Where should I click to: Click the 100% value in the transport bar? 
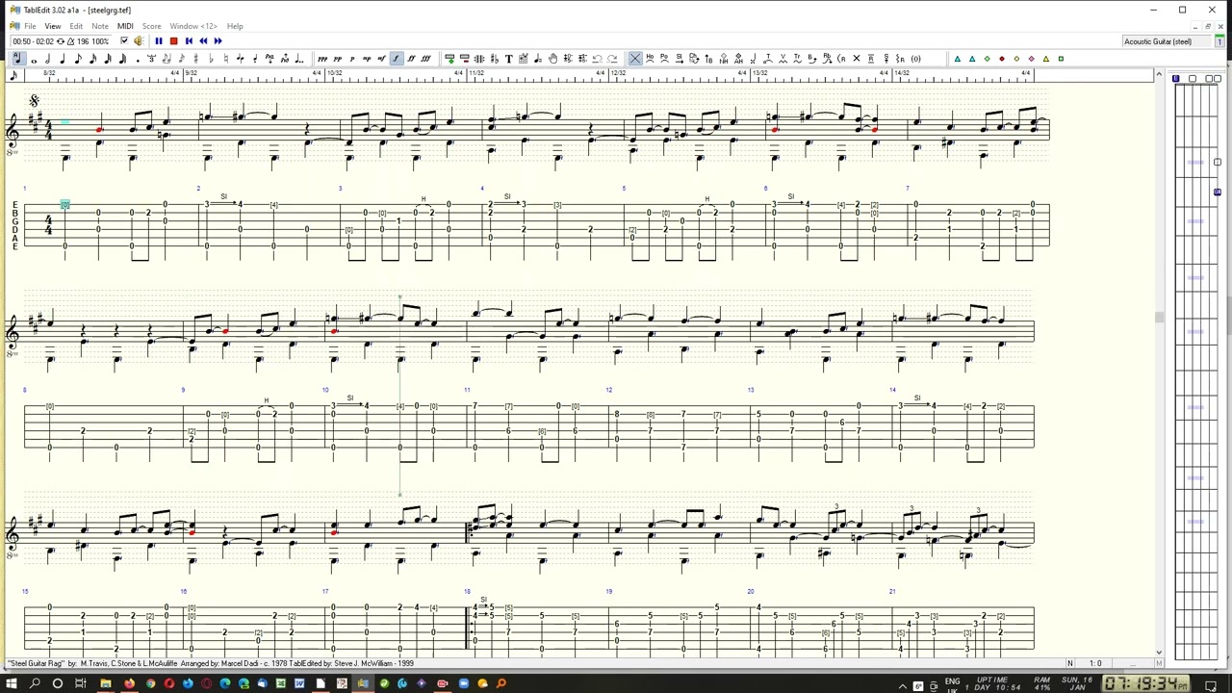tap(101, 41)
